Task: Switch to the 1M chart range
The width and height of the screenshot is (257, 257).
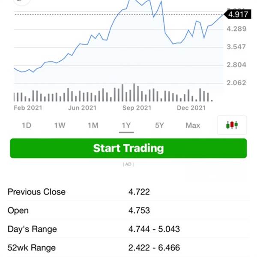Action: tap(93, 126)
